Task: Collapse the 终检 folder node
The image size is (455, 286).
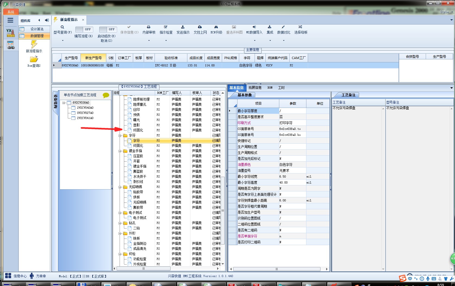Action: click(x=120, y=254)
